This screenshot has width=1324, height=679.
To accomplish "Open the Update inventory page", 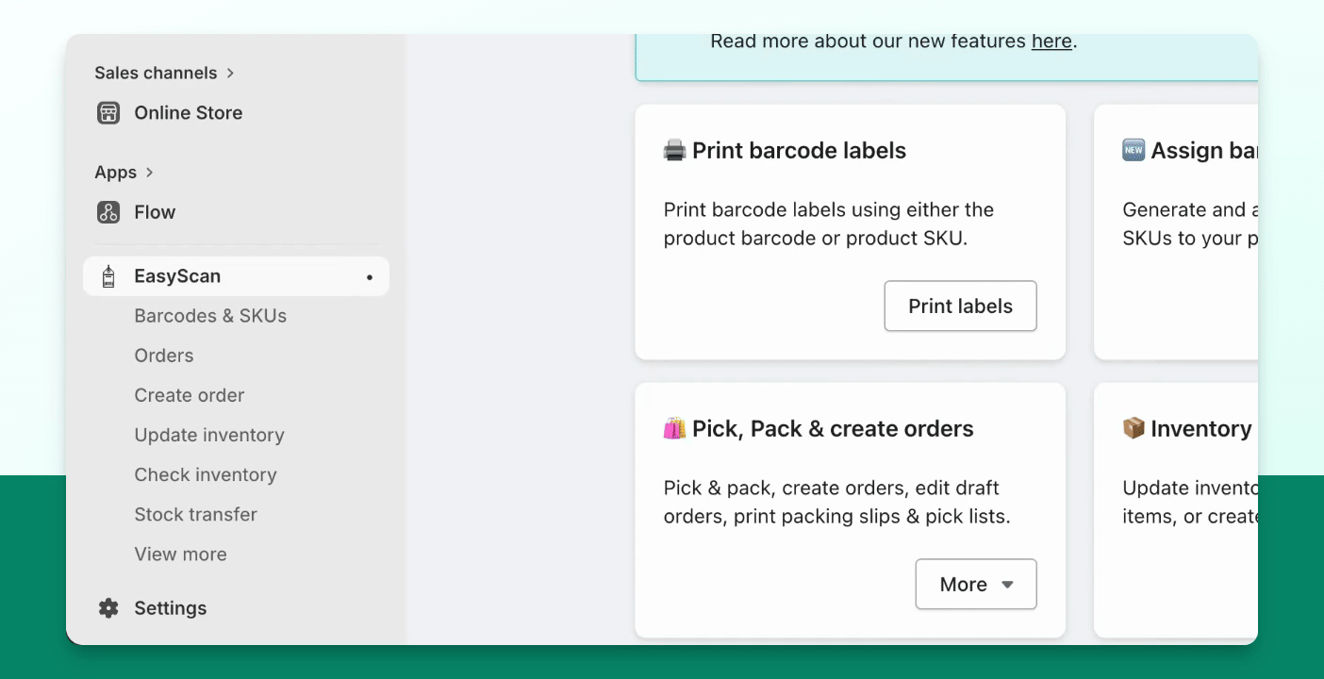I will coord(209,435).
